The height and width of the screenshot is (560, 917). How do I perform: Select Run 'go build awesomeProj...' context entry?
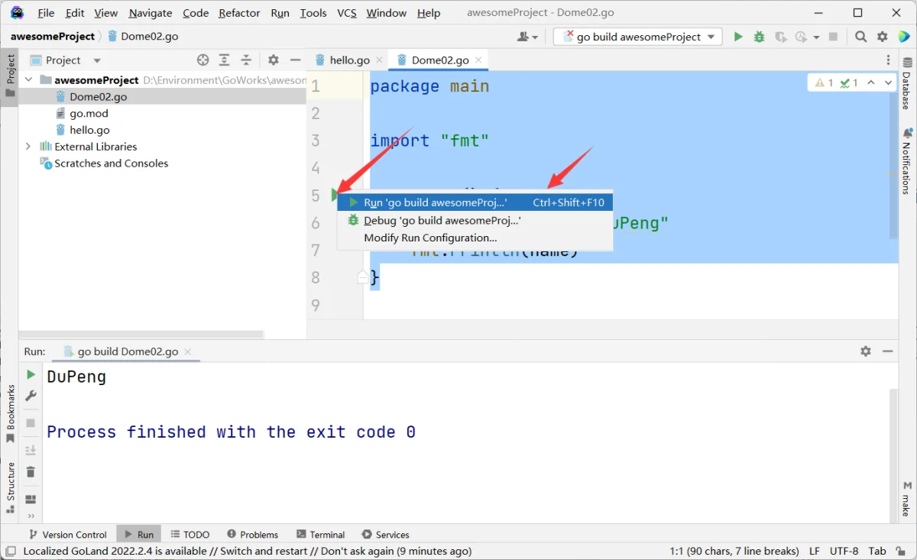click(x=475, y=202)
